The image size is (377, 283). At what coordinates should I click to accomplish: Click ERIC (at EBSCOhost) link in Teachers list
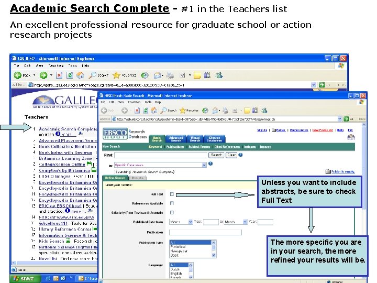pos(60,206)
